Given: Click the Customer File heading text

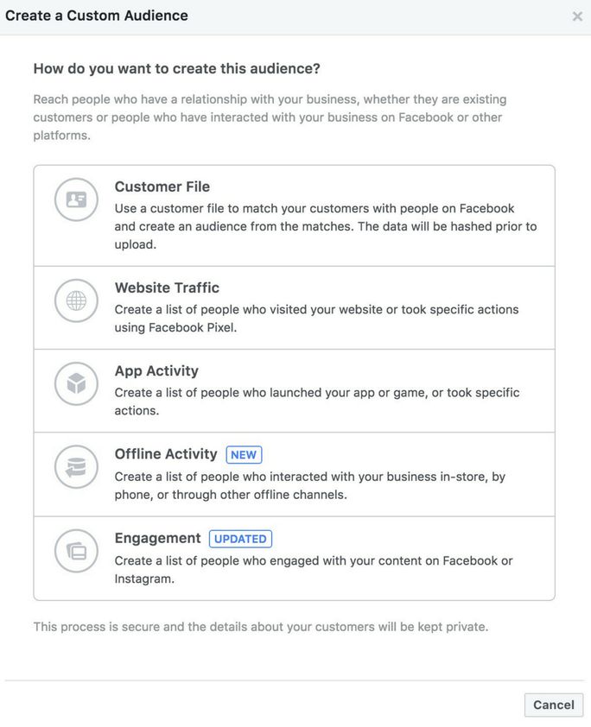Looking at the screenshot, I should [x=162, y=186].
